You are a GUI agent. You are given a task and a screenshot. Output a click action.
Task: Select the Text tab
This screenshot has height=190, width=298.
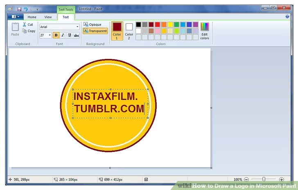tap(66, 17)
